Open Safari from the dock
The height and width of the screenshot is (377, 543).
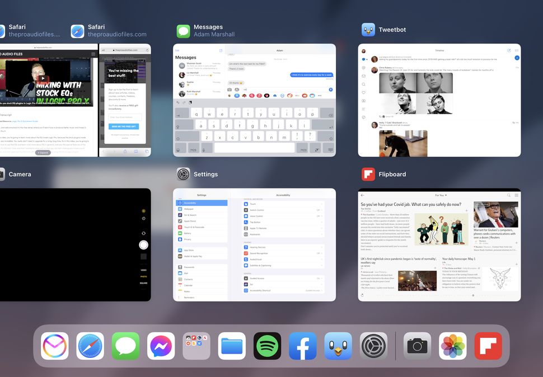pos(90,346)
